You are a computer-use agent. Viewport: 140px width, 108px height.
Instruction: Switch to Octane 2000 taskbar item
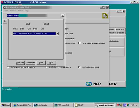[x=23, y=105]
